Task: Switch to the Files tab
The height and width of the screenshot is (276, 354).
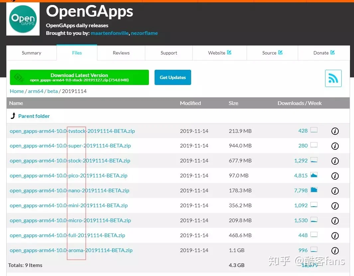Action: pyautogui.click(x=77, y=52)
